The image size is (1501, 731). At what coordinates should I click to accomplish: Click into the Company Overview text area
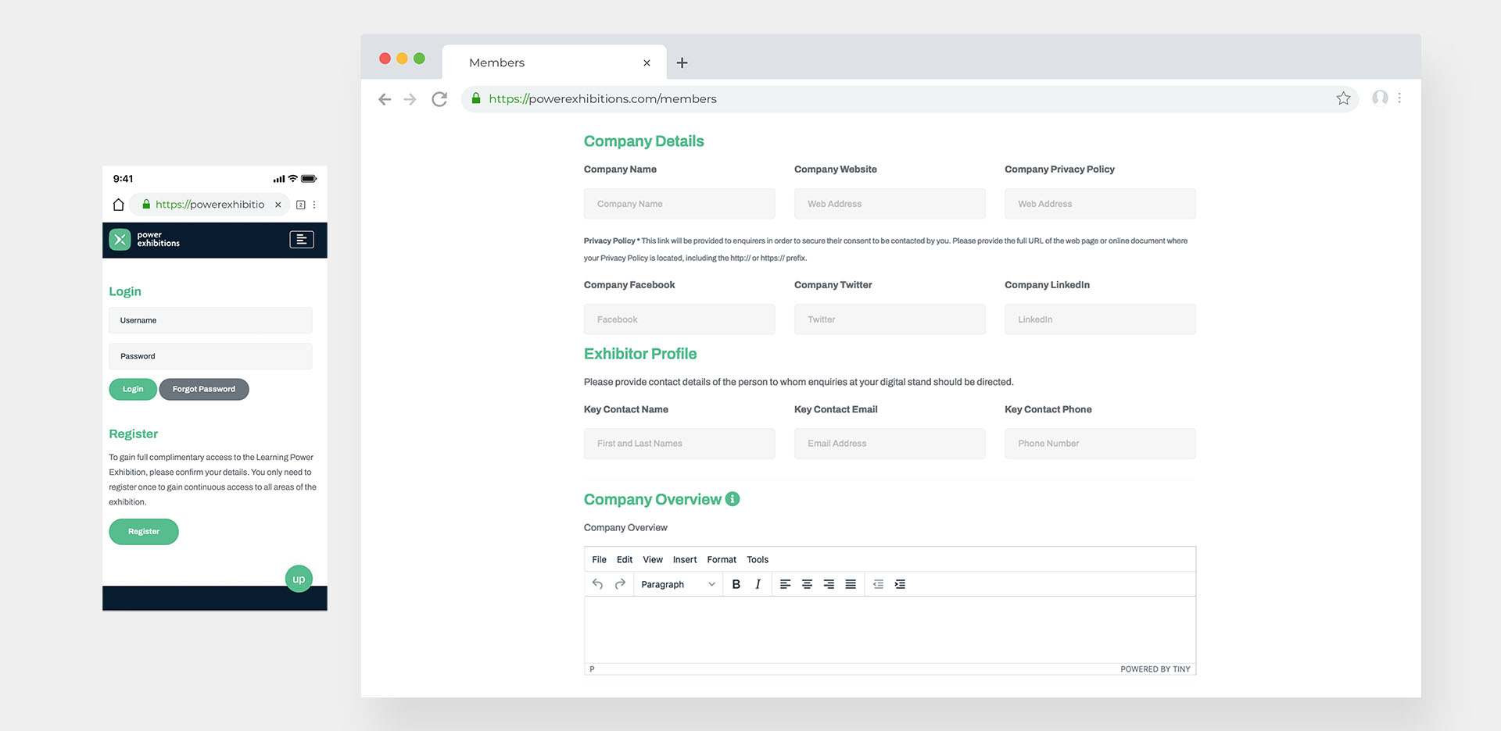click(x=890, y=630)
